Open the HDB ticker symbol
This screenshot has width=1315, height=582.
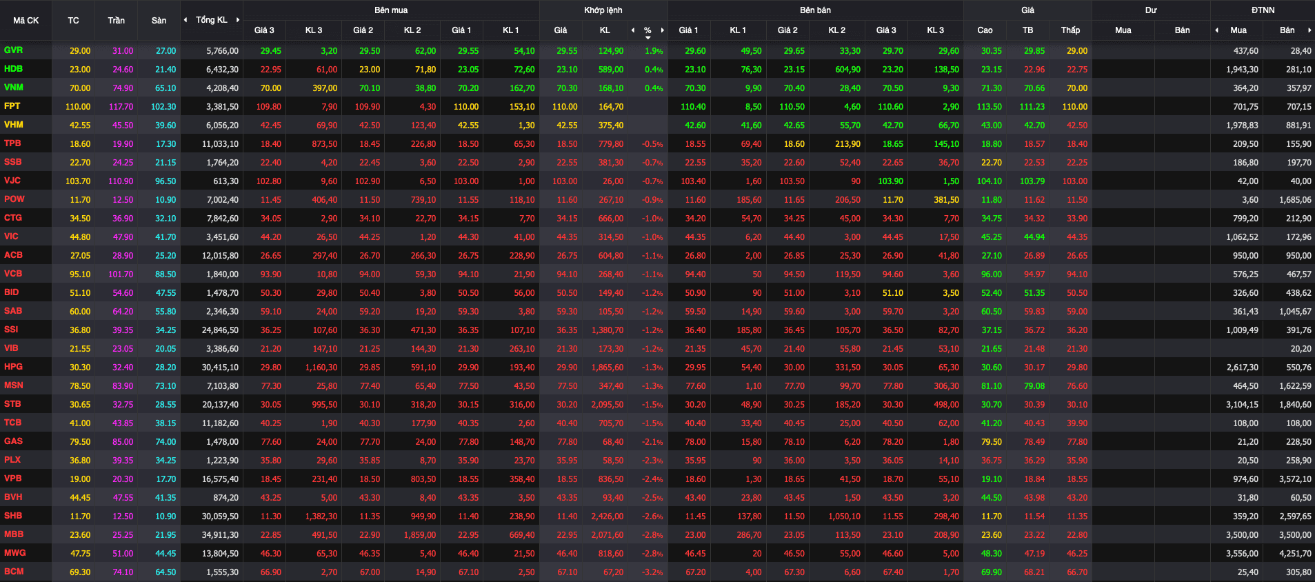pos(13,69)
